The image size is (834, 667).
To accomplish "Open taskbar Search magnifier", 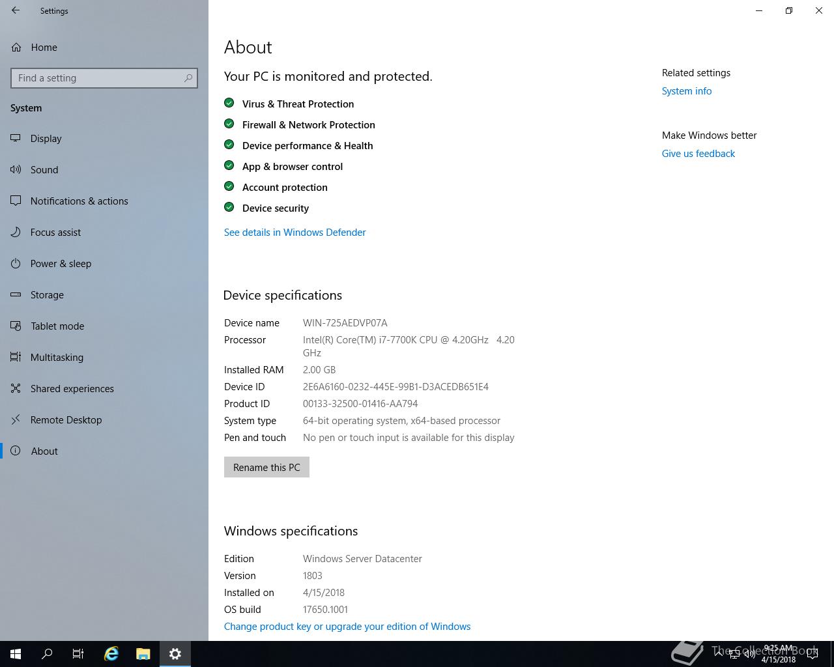I will (47, 654).
